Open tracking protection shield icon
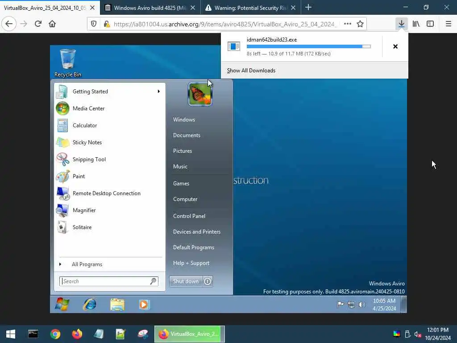 tap(94, 24)
